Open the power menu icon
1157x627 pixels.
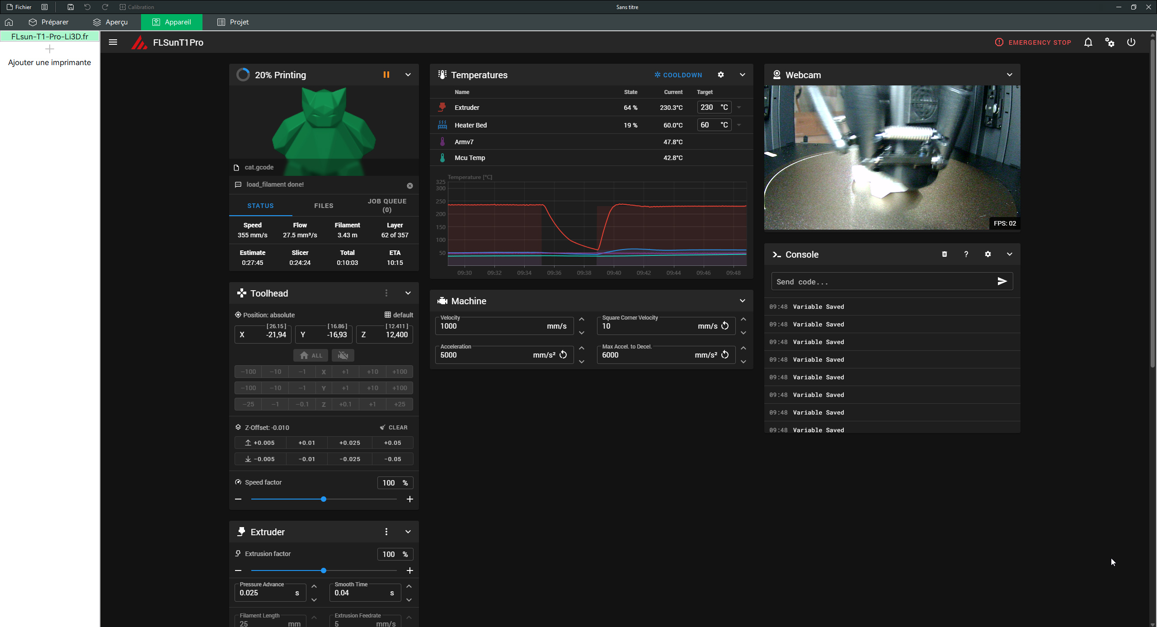[1131, 42]
